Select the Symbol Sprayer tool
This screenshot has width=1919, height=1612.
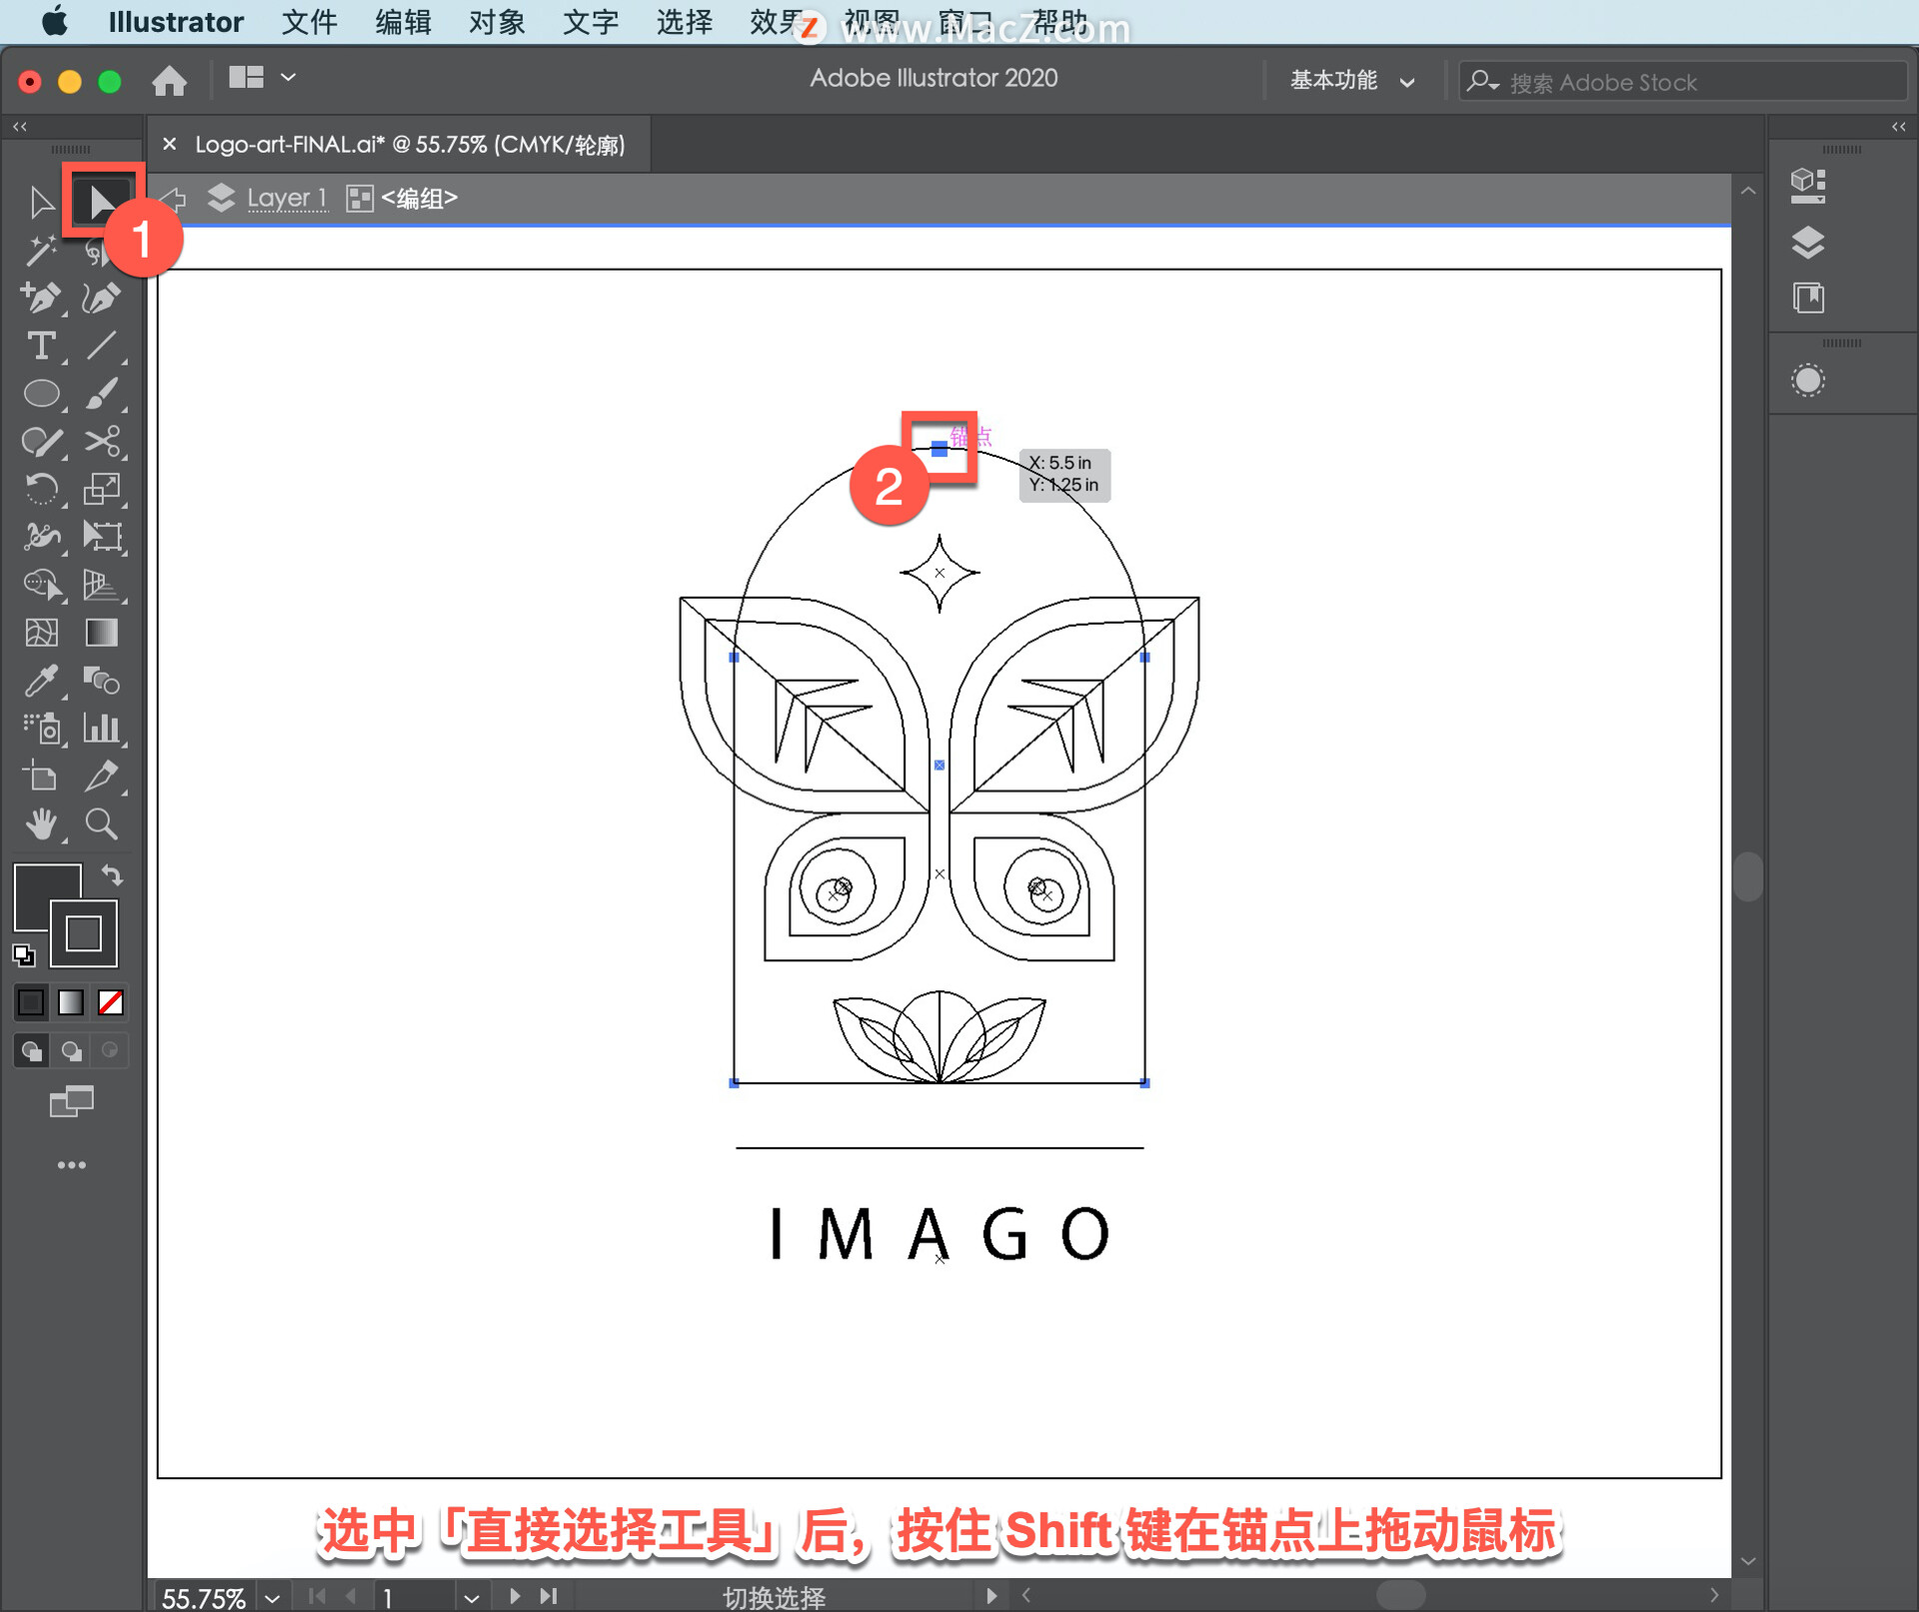click(x=41, y=728)
